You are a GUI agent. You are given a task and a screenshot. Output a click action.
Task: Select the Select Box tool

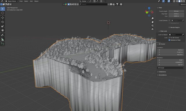click(3, 9)
